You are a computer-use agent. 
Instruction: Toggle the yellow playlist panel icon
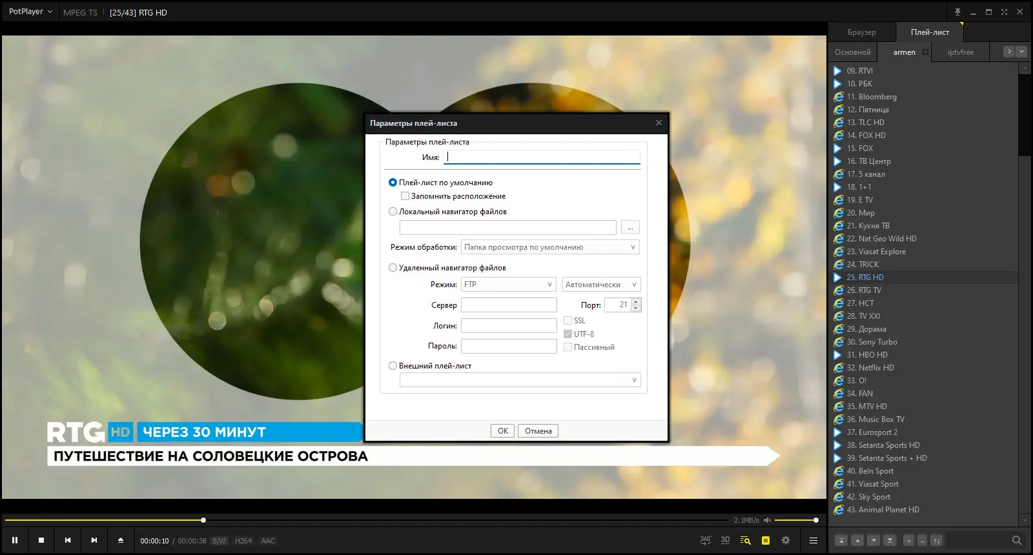click(766, 540)
